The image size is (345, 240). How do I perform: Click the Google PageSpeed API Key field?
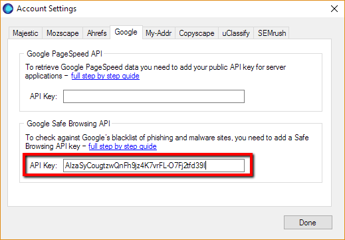[154, 96]
